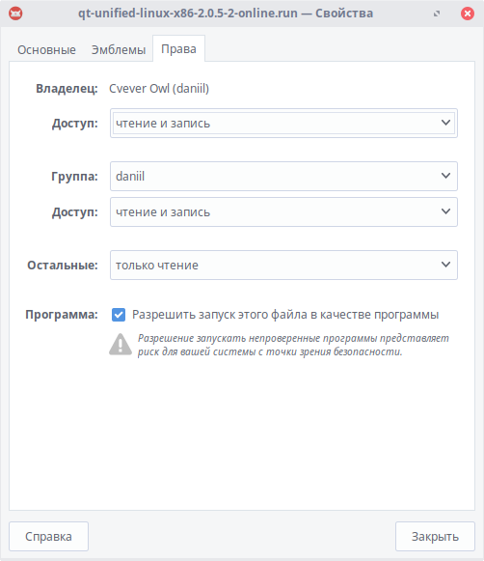Click the chevron arrow of owner access combo box
This screenshot has height=561, width=484.
(445, 123)
